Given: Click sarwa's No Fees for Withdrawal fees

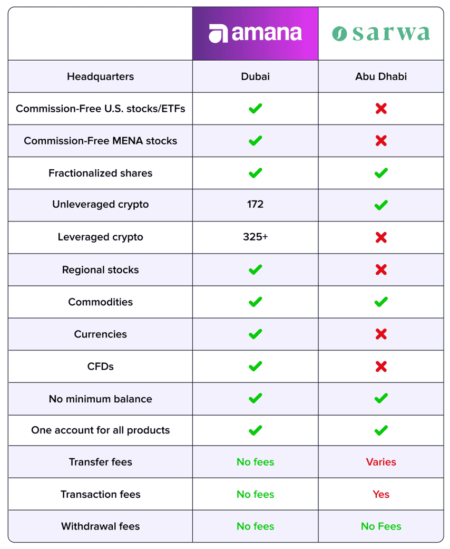Looking at the screenshot, I should tap(381, 526).
